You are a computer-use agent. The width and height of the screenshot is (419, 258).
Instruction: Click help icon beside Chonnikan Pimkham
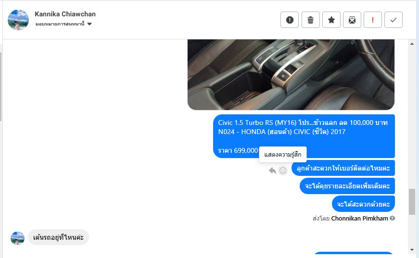(392, 218)
